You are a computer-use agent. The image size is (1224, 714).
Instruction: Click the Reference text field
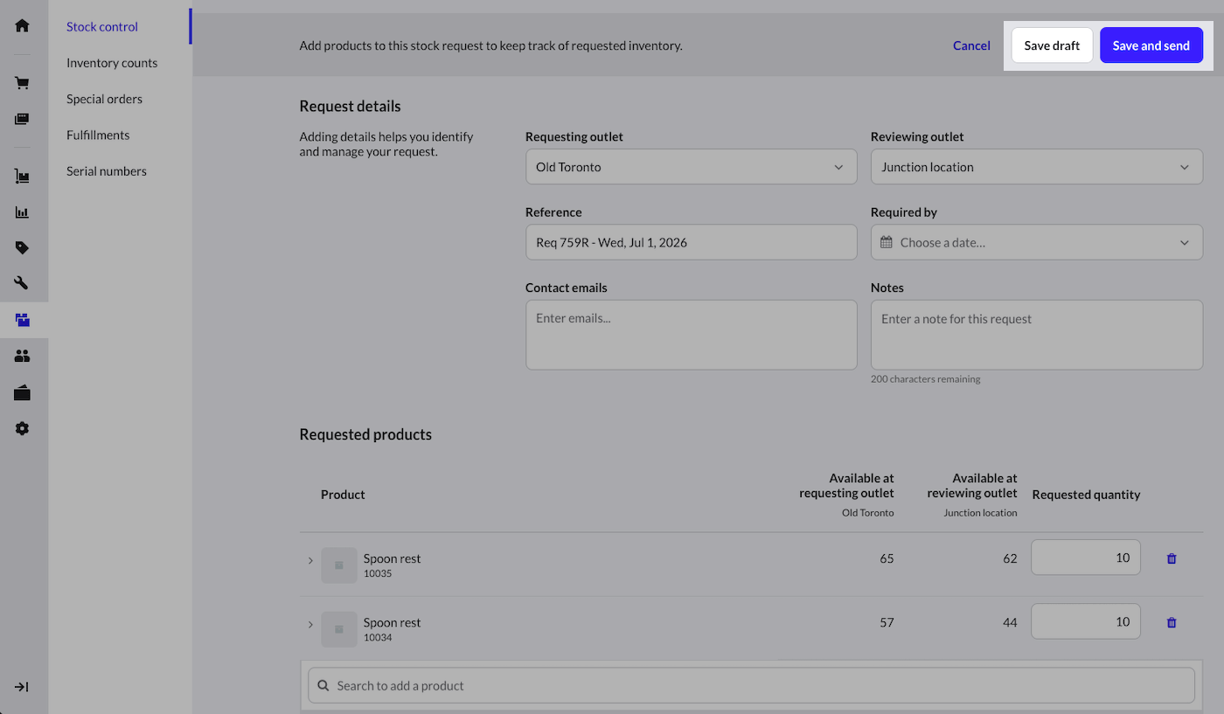(x=691, y=242)
